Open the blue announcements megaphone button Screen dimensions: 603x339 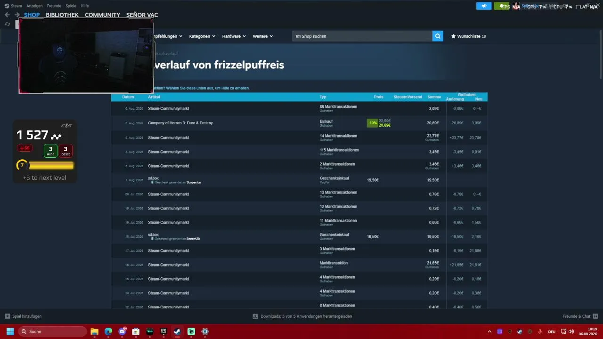point(484,6)
